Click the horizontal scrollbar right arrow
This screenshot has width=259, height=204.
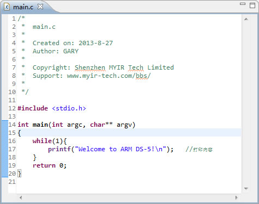pos(236,197)
